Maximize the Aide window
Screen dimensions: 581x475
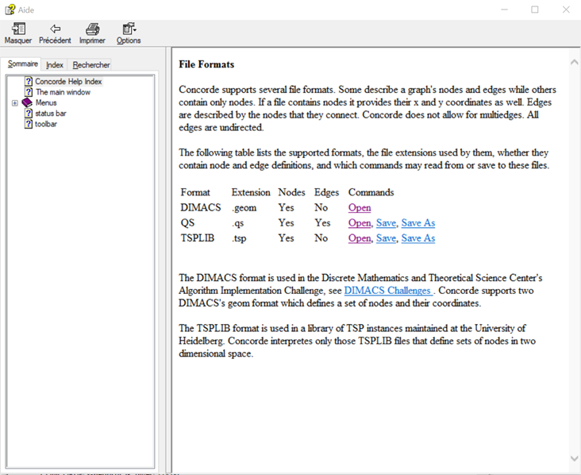pos(535,10)
